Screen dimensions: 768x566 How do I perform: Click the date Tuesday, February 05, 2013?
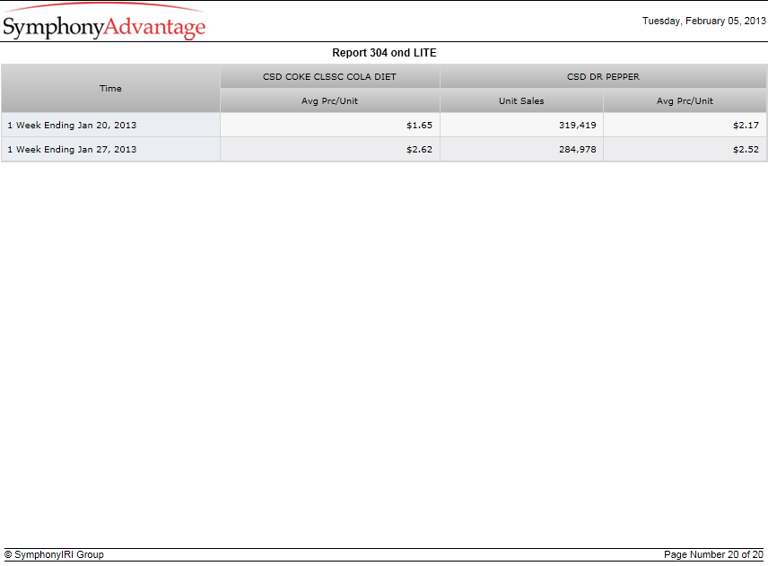pyautogui.click(x=703, y=21)
